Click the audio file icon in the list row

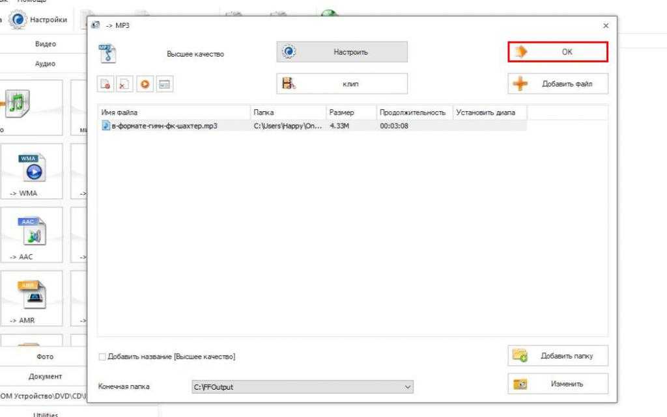pos(106,126)
